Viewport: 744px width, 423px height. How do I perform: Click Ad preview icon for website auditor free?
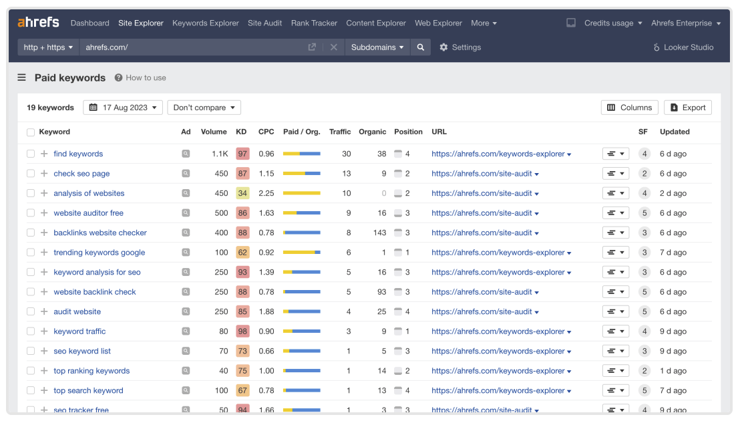pyautogui.click(x=186, y=213)
